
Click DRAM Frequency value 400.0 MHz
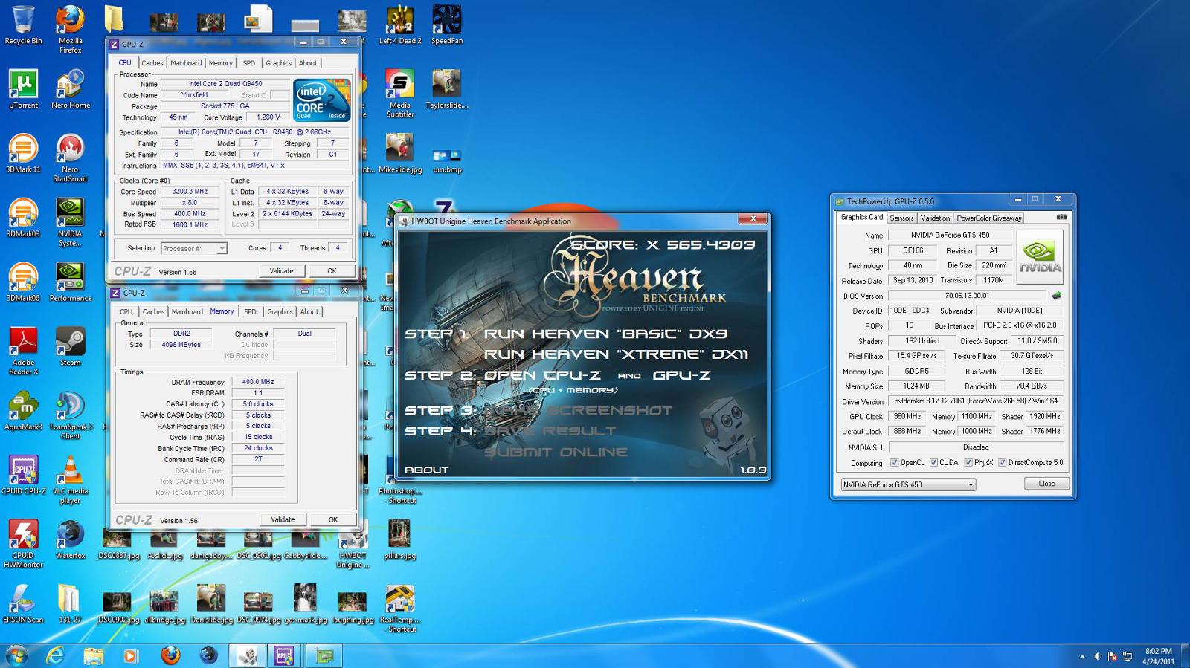[257, 382]
